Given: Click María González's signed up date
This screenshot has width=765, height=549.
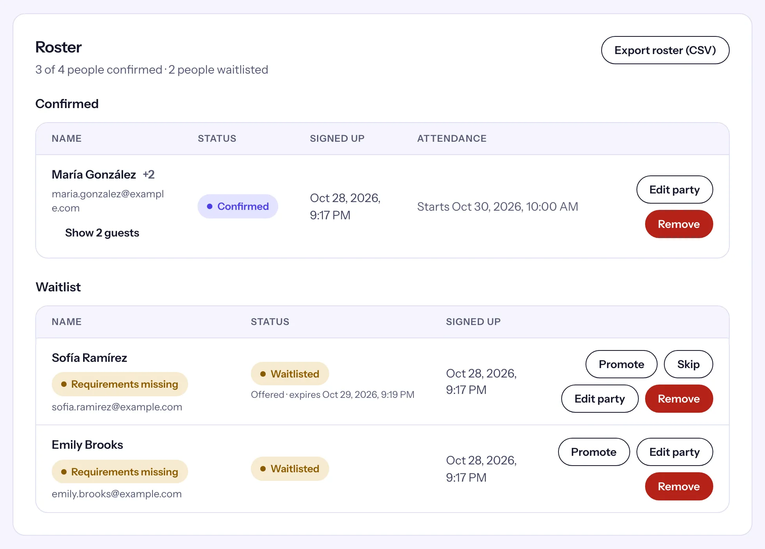Looking at the screenshot, I should [345, 206].
